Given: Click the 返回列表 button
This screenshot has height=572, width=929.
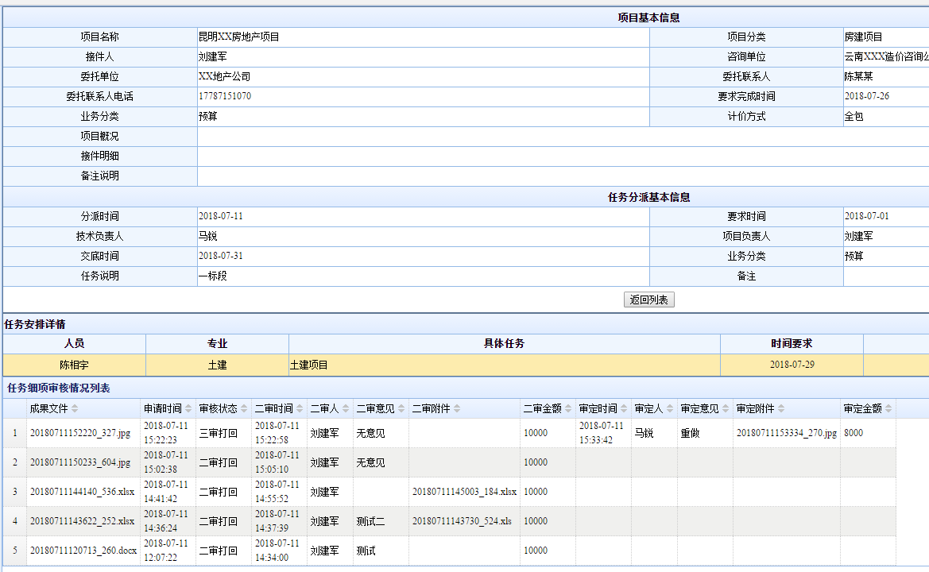Looking at the screenshot, I should (x=648, y=300).
